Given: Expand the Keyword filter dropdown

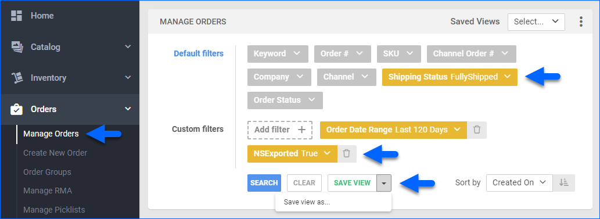Looking at the screenshot, I should (x=278, y=54).
